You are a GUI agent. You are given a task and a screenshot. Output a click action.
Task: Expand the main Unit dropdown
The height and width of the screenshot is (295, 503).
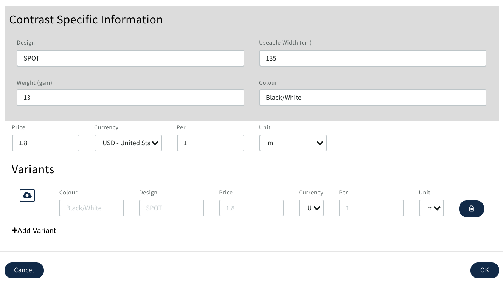(293, 143)
